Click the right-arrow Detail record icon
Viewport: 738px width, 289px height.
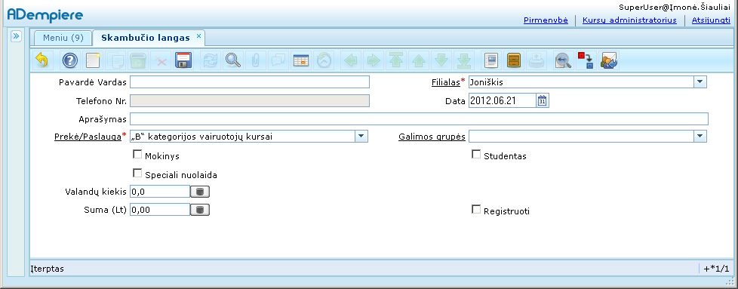coord(374,60)
